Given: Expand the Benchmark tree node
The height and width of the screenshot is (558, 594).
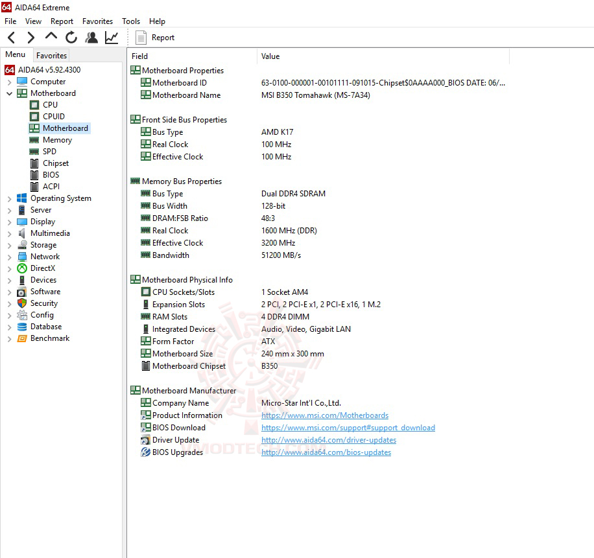Looking at the screenshot, I should coord(10,338).
